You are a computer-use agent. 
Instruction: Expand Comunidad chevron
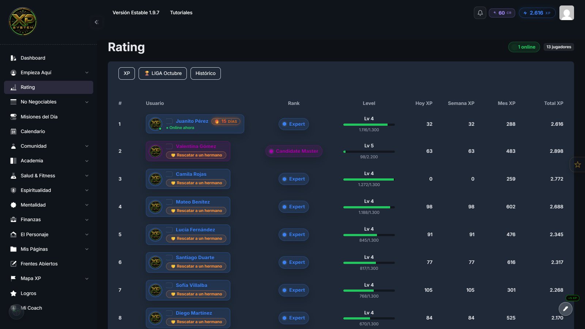(87, 146)
